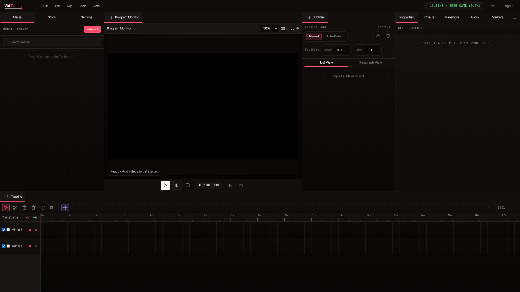Image resolution: width=520 pixels, height=292 pixels.
Task: Click the red record dot on Audio 1
Action: click(30, 246)
